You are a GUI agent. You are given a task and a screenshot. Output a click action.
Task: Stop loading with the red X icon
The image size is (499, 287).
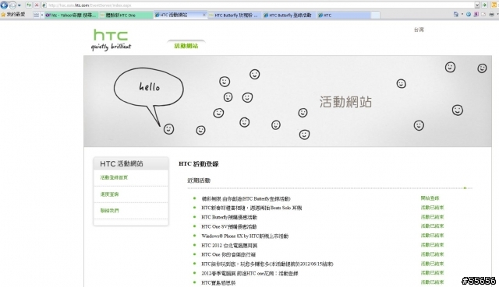[x=37, y=5]
